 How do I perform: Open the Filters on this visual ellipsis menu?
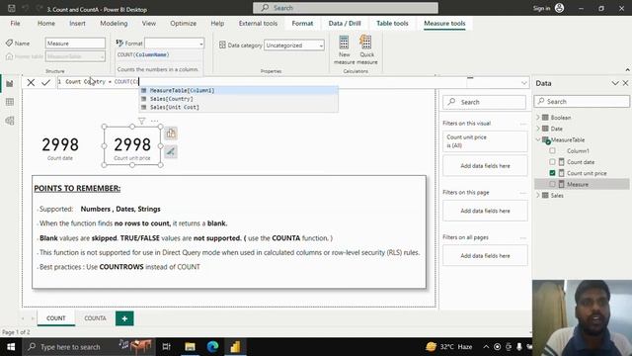523,124
